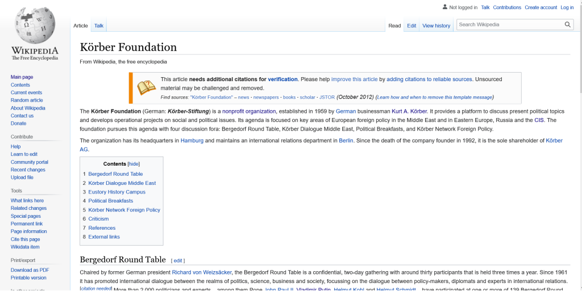Click the user silhouette icon next to Not logged in
The image size is (582, 291).
(x=444, y=7)
